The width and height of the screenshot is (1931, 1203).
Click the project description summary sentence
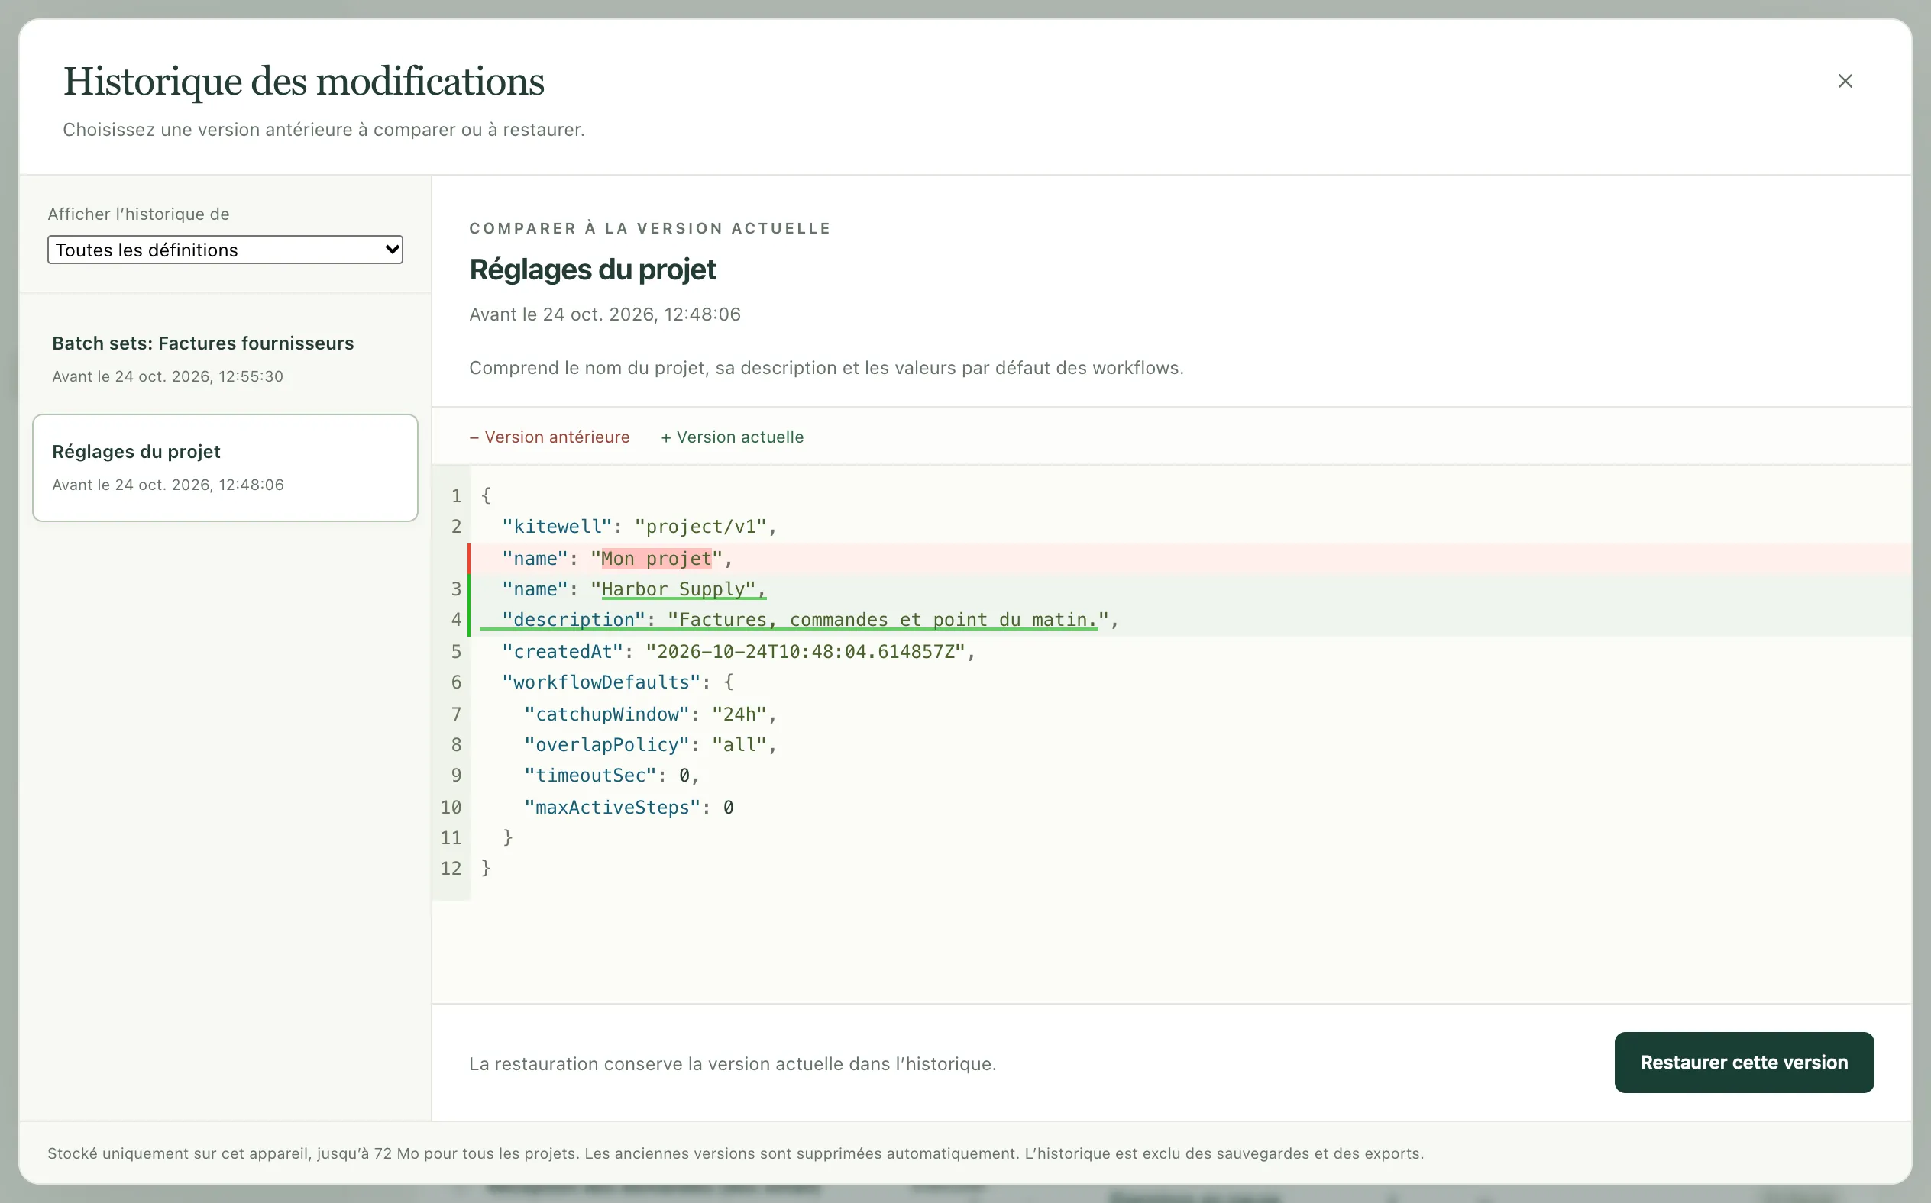[x=826, y=368]
